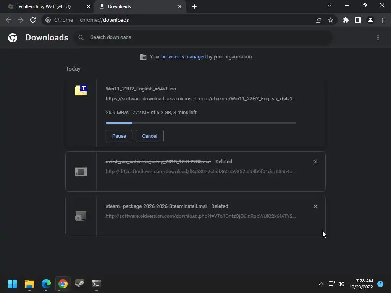Click the 'Today' date heading
The width and height of the screenshot is (391, 293).
coord(73,69)
